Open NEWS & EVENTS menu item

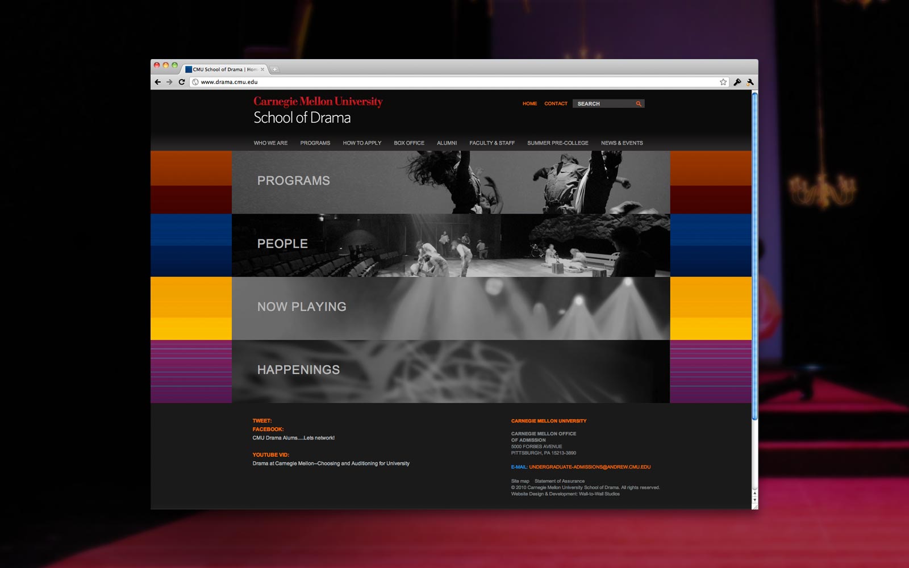point(622,143)
